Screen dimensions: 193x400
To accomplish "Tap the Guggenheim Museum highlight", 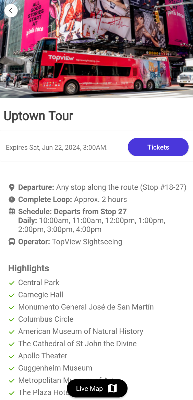I will click(55, 368).
